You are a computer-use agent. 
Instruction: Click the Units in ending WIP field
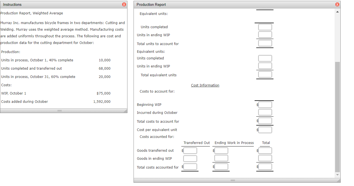[x=265, y=34]
